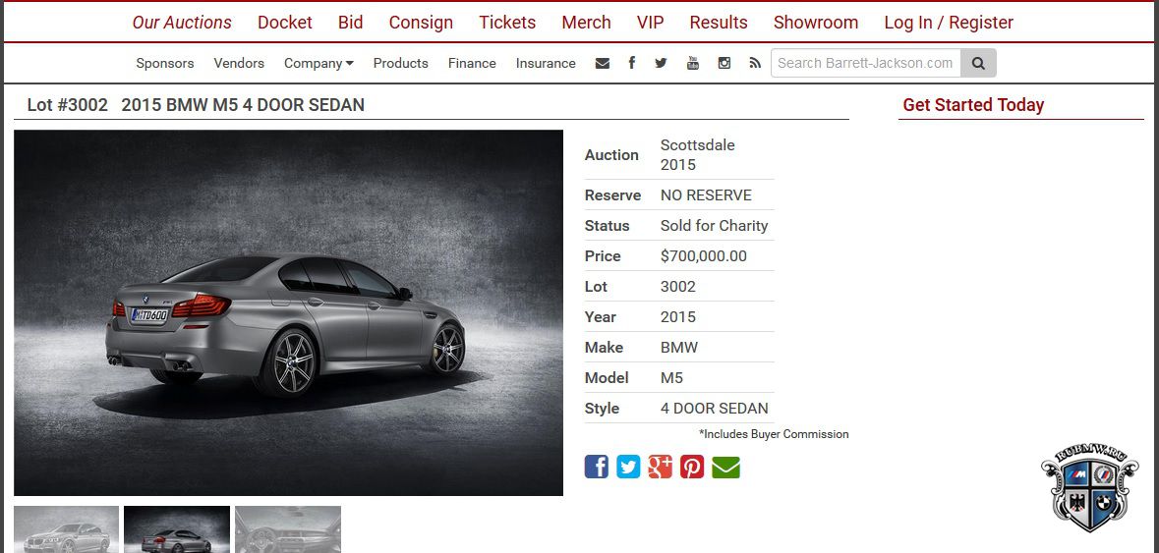Screen dimensions: 1159x553
Task: Open the Finance link
Action: click(x=472, y=64)
